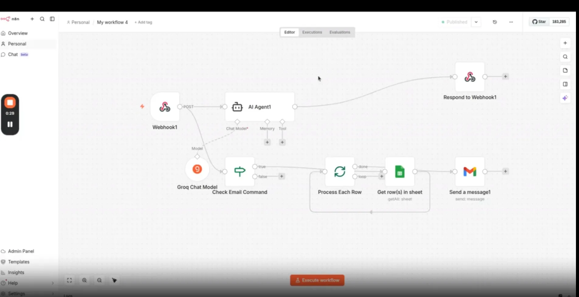This screenshot has width=579, height=297.
Task: Open the three-dot workflow options menu
Action: [511, 22]
